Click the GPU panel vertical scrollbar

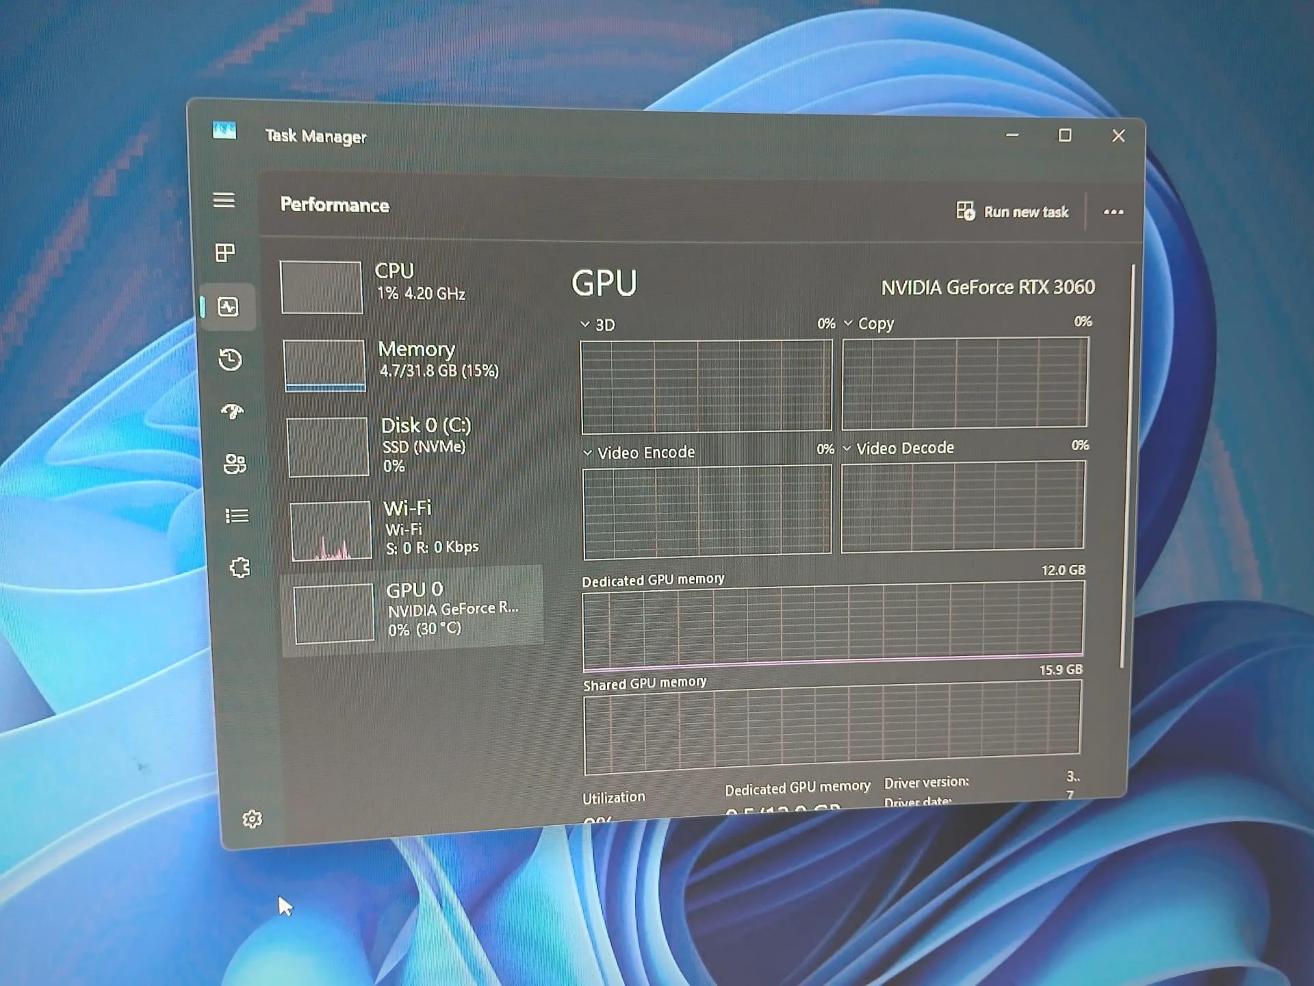click(x=1127, y=466)
